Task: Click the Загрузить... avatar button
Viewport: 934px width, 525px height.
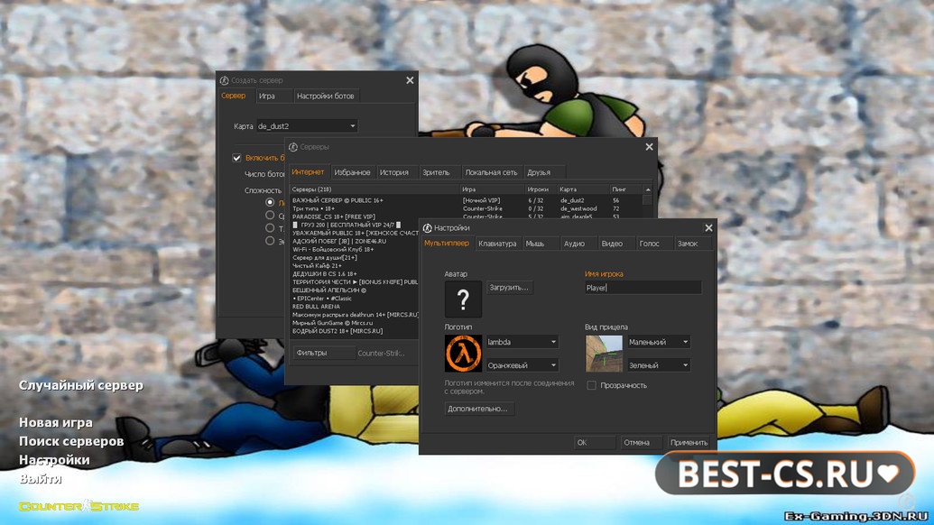Action: [509, 288]
